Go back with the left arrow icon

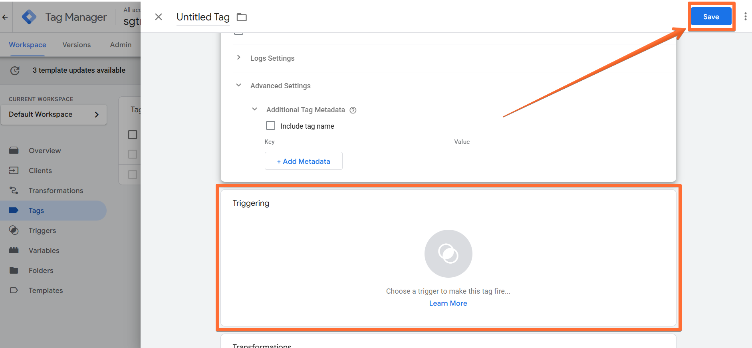pos(5,17)
